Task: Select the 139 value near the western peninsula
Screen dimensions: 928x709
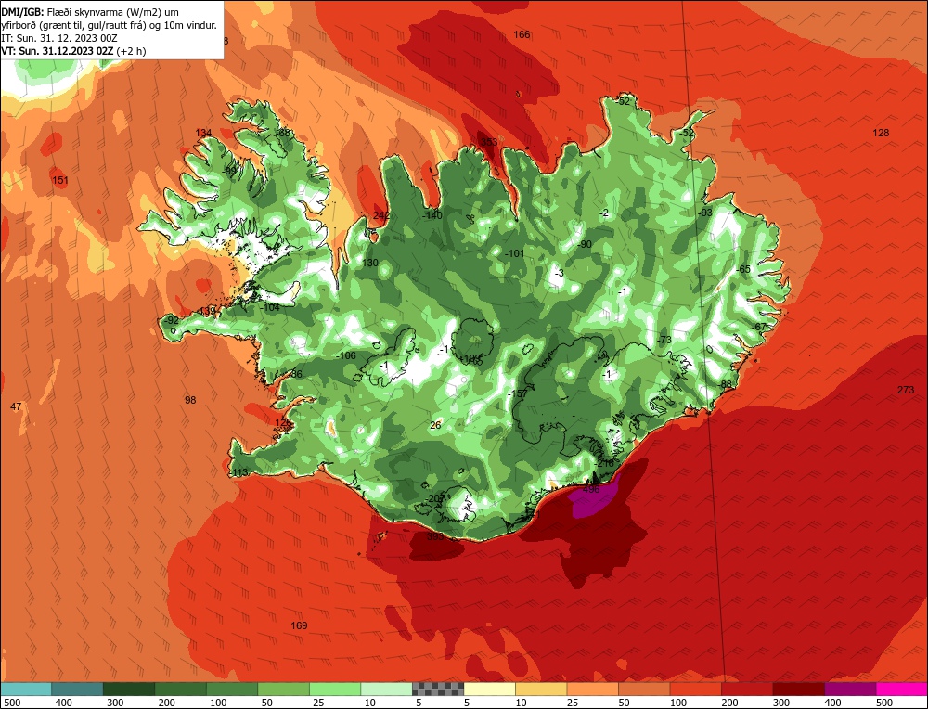Action: tap(207, 311)
